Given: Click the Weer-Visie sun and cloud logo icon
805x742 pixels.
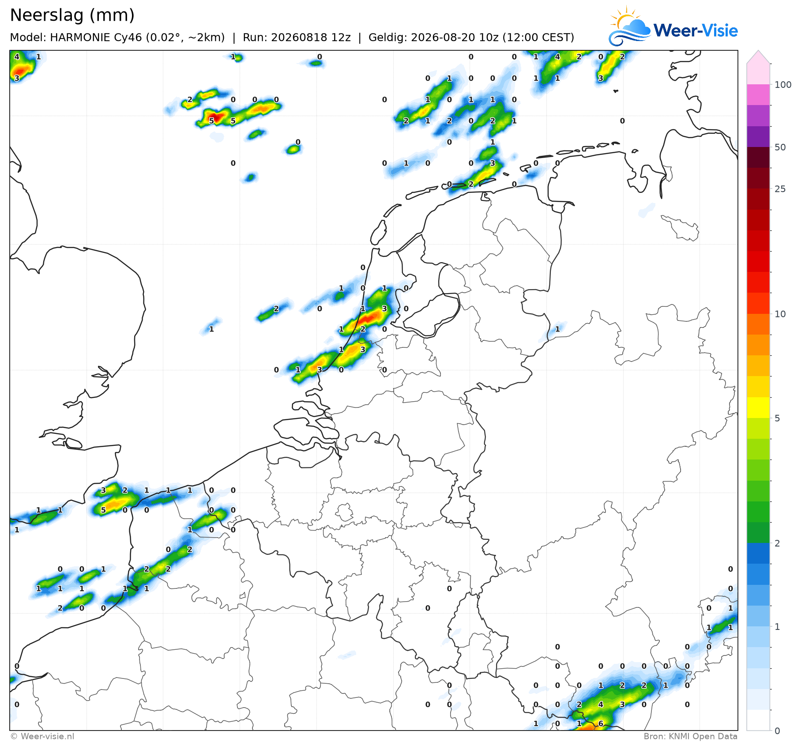Looking at the screenshot, I should [629, 26].
